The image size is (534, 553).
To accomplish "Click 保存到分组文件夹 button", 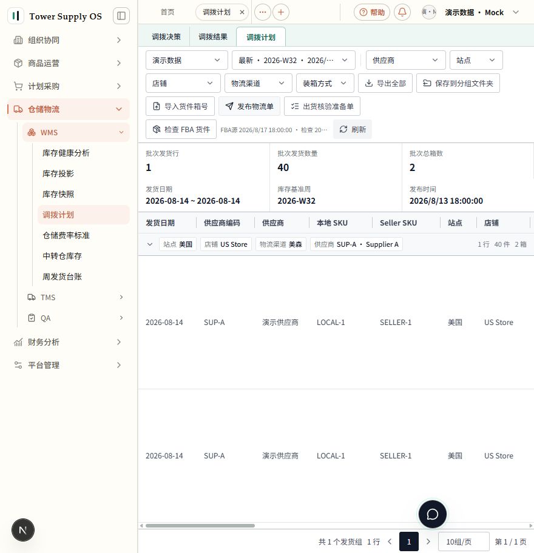I will click(x=458, y=83).
